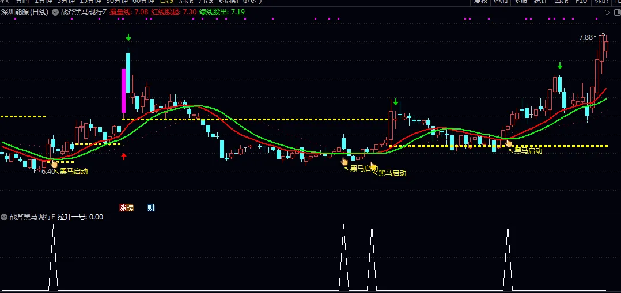The height and width of the screenshot is (293, 621).
Task: Click the 拉升一号: 0.00 readout
Action: (x=81, y=217)
